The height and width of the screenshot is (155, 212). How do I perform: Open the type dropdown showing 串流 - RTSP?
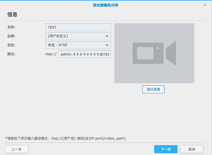[x=78, y=45]
